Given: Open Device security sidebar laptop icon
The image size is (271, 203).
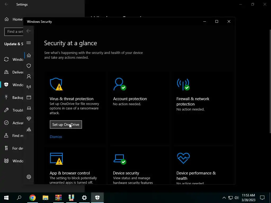Looking at the screenshot, I should (x=29, y=108).
